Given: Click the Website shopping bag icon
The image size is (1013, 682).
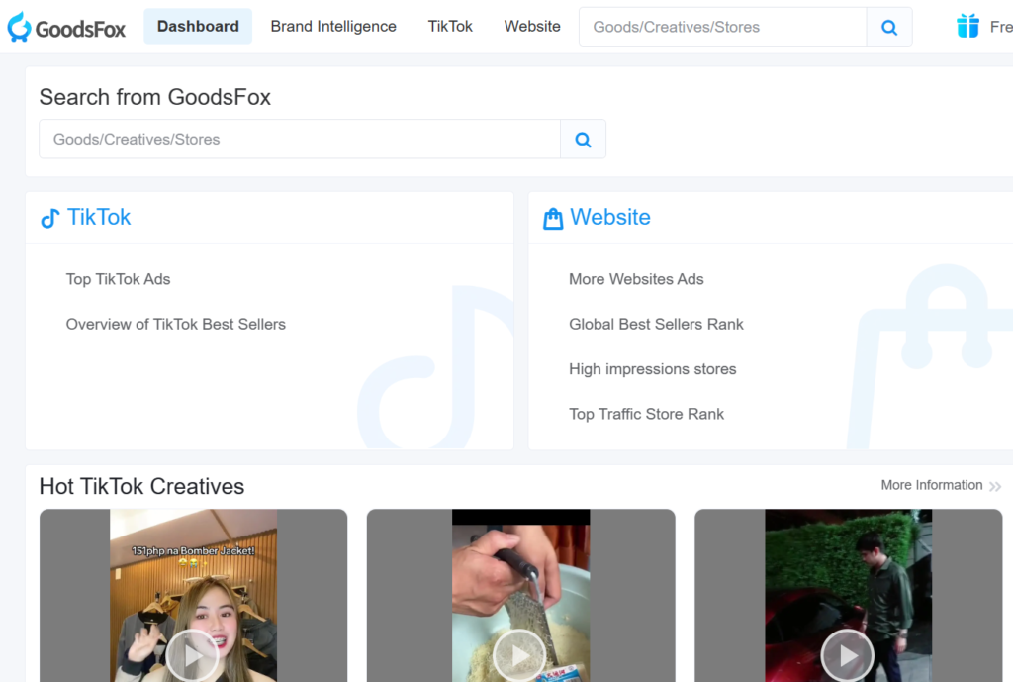Looking at the screenshot, I should coord(553,218).
